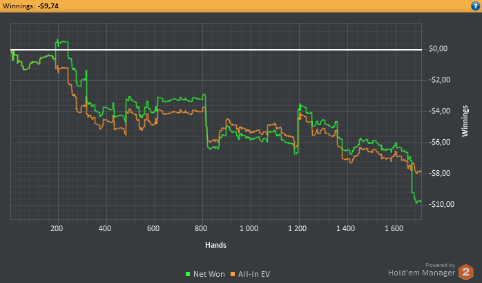
Task: Click the -$2,00 y-axis label
Action: point(439,80)
